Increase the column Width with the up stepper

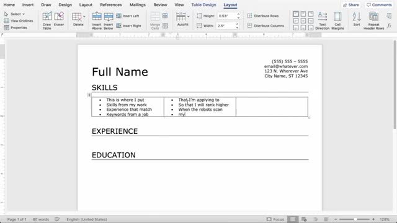[x=237, y=24]
